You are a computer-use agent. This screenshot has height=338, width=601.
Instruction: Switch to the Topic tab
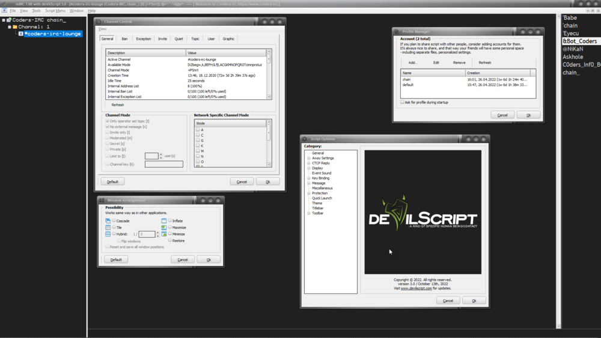pyautogui.click(x=195, y=38)
